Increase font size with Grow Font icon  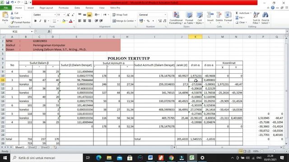point(68,15)
